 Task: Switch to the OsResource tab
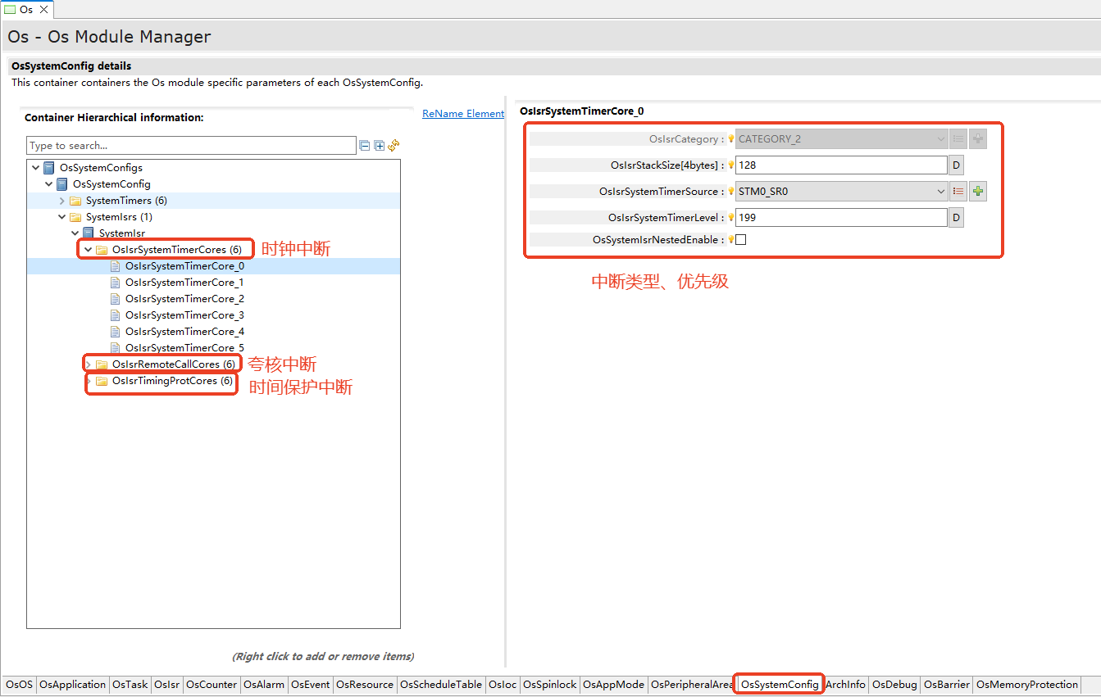click(x=365, y=685)
